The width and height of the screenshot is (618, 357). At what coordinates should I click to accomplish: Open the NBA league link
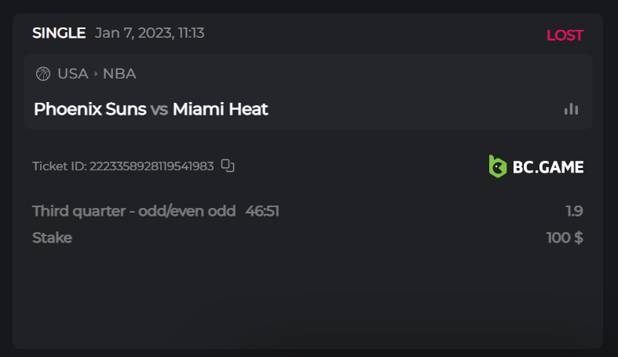click(119, 74)
